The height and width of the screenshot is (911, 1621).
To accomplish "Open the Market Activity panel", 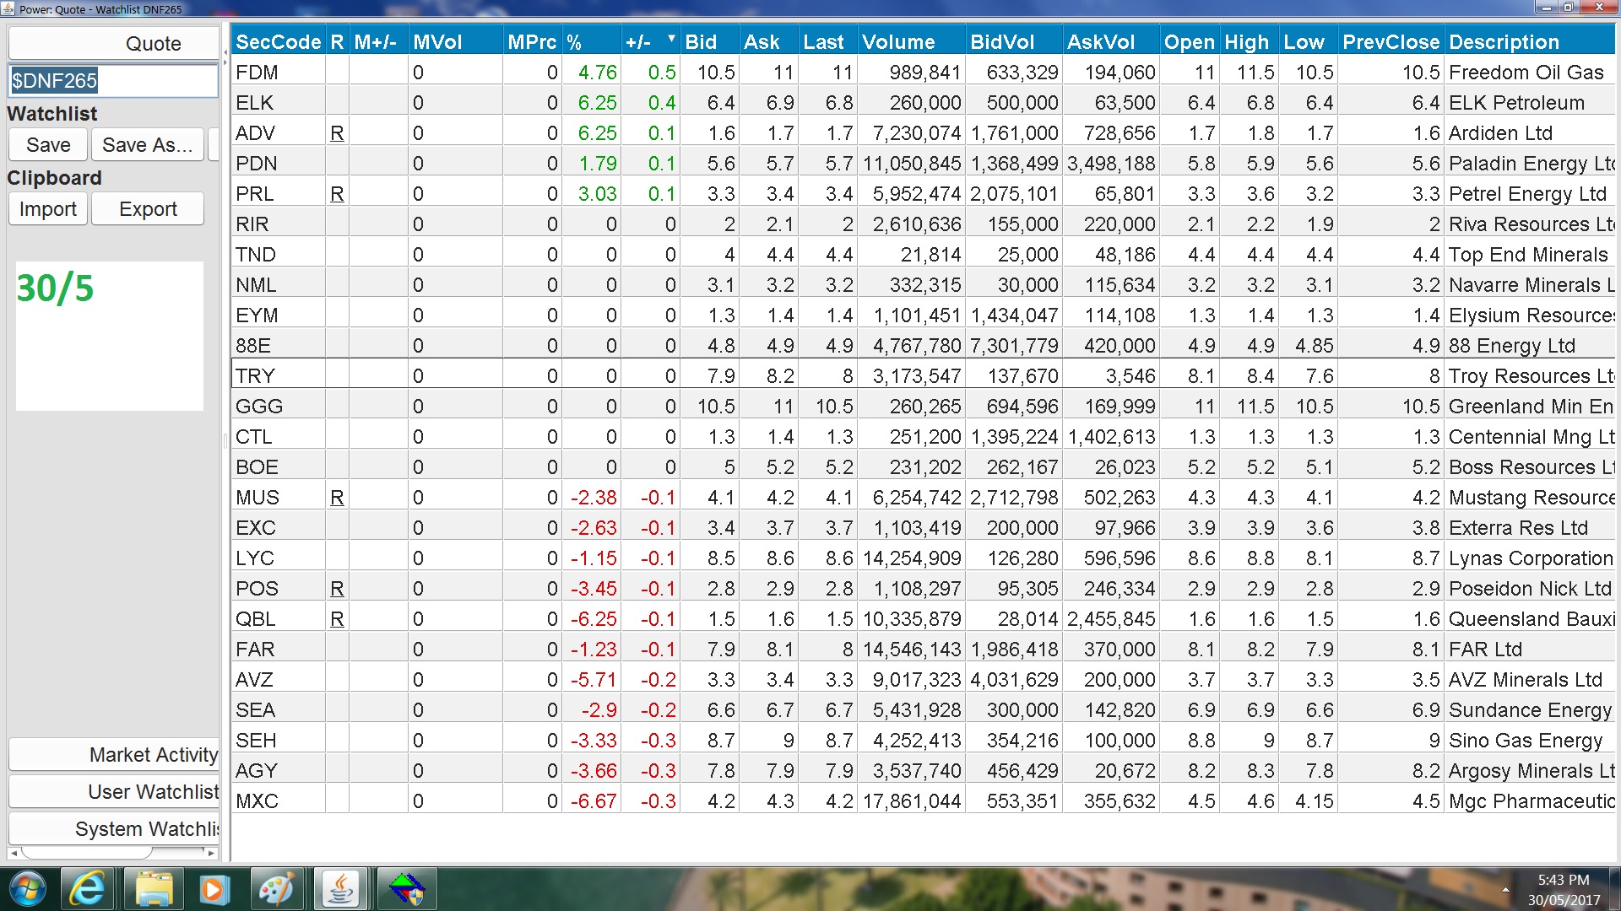I will click(113, 755).
